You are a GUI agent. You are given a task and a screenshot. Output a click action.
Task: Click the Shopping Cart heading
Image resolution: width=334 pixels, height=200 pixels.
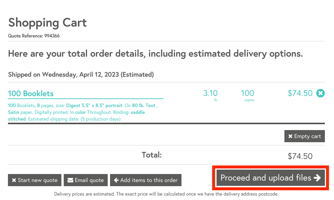click(x=48, y=23)
